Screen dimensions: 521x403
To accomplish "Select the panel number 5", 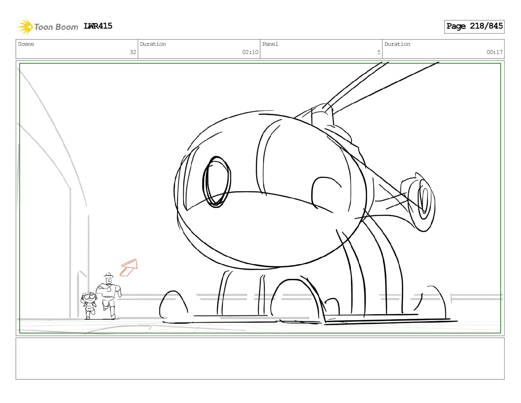I will 379,52.
